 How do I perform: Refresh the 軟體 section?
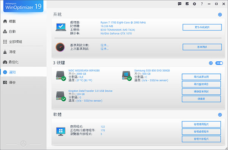220,115
